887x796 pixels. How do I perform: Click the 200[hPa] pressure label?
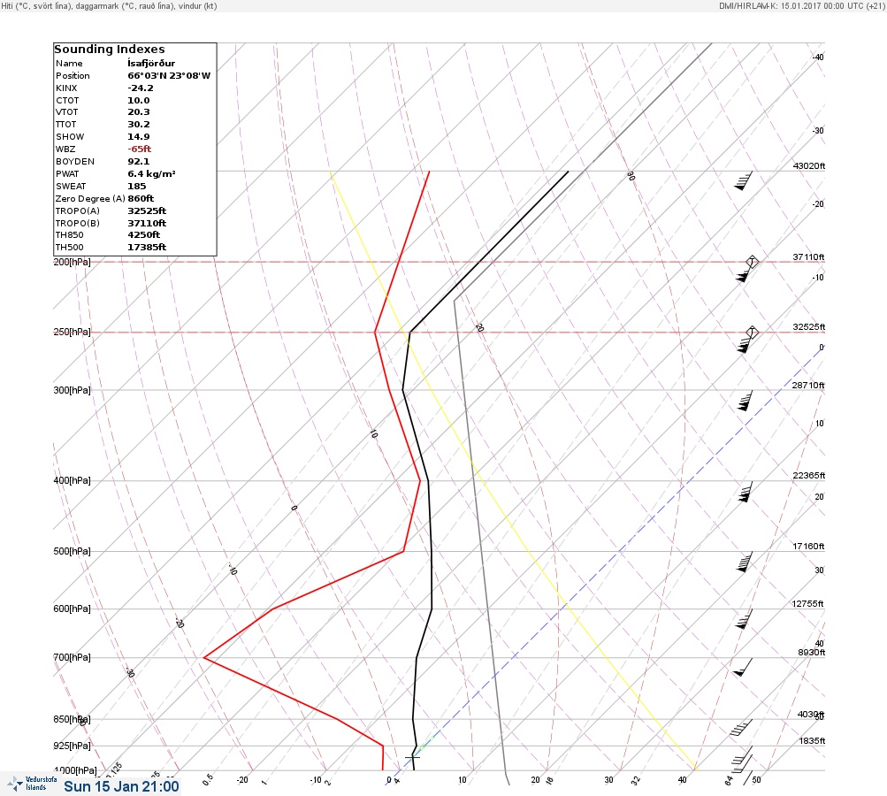click(72, 262)
